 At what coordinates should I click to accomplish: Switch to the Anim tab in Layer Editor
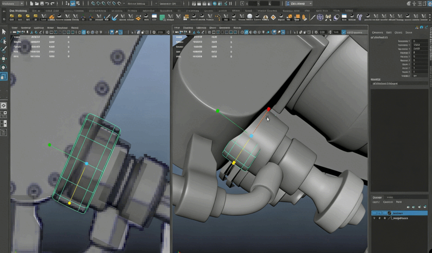pos(390,197)
